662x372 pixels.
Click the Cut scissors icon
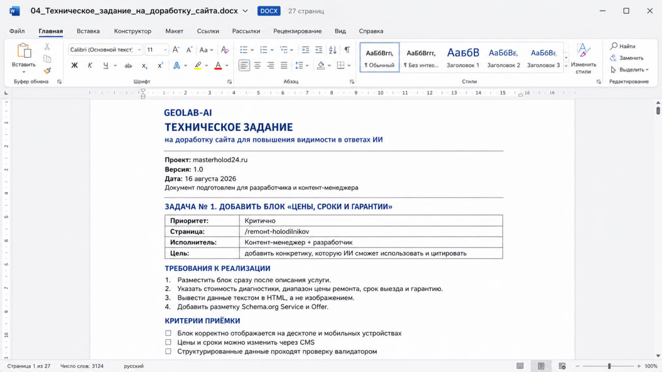coord(47,47)
